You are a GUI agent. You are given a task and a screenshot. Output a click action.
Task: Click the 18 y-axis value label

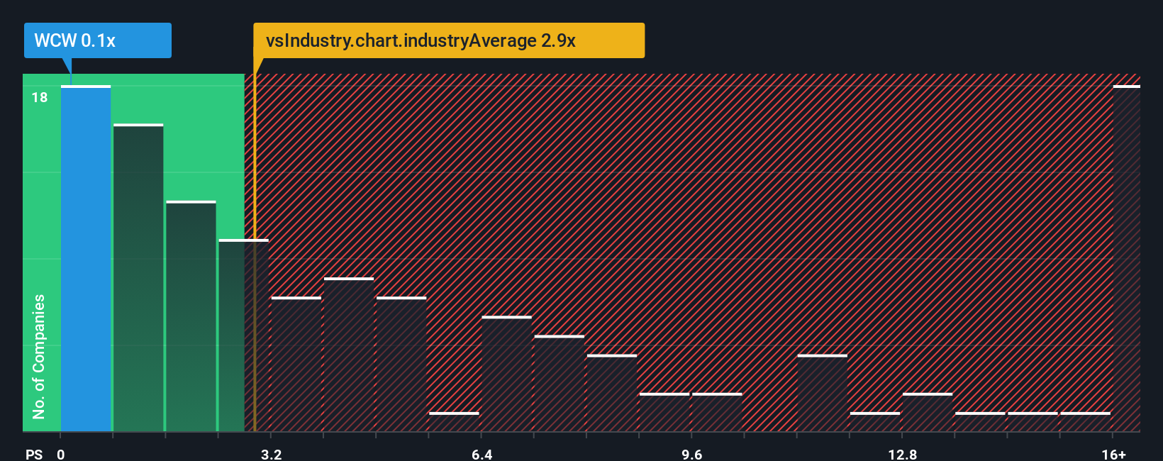pyautogui.click(x=40, y=97)
